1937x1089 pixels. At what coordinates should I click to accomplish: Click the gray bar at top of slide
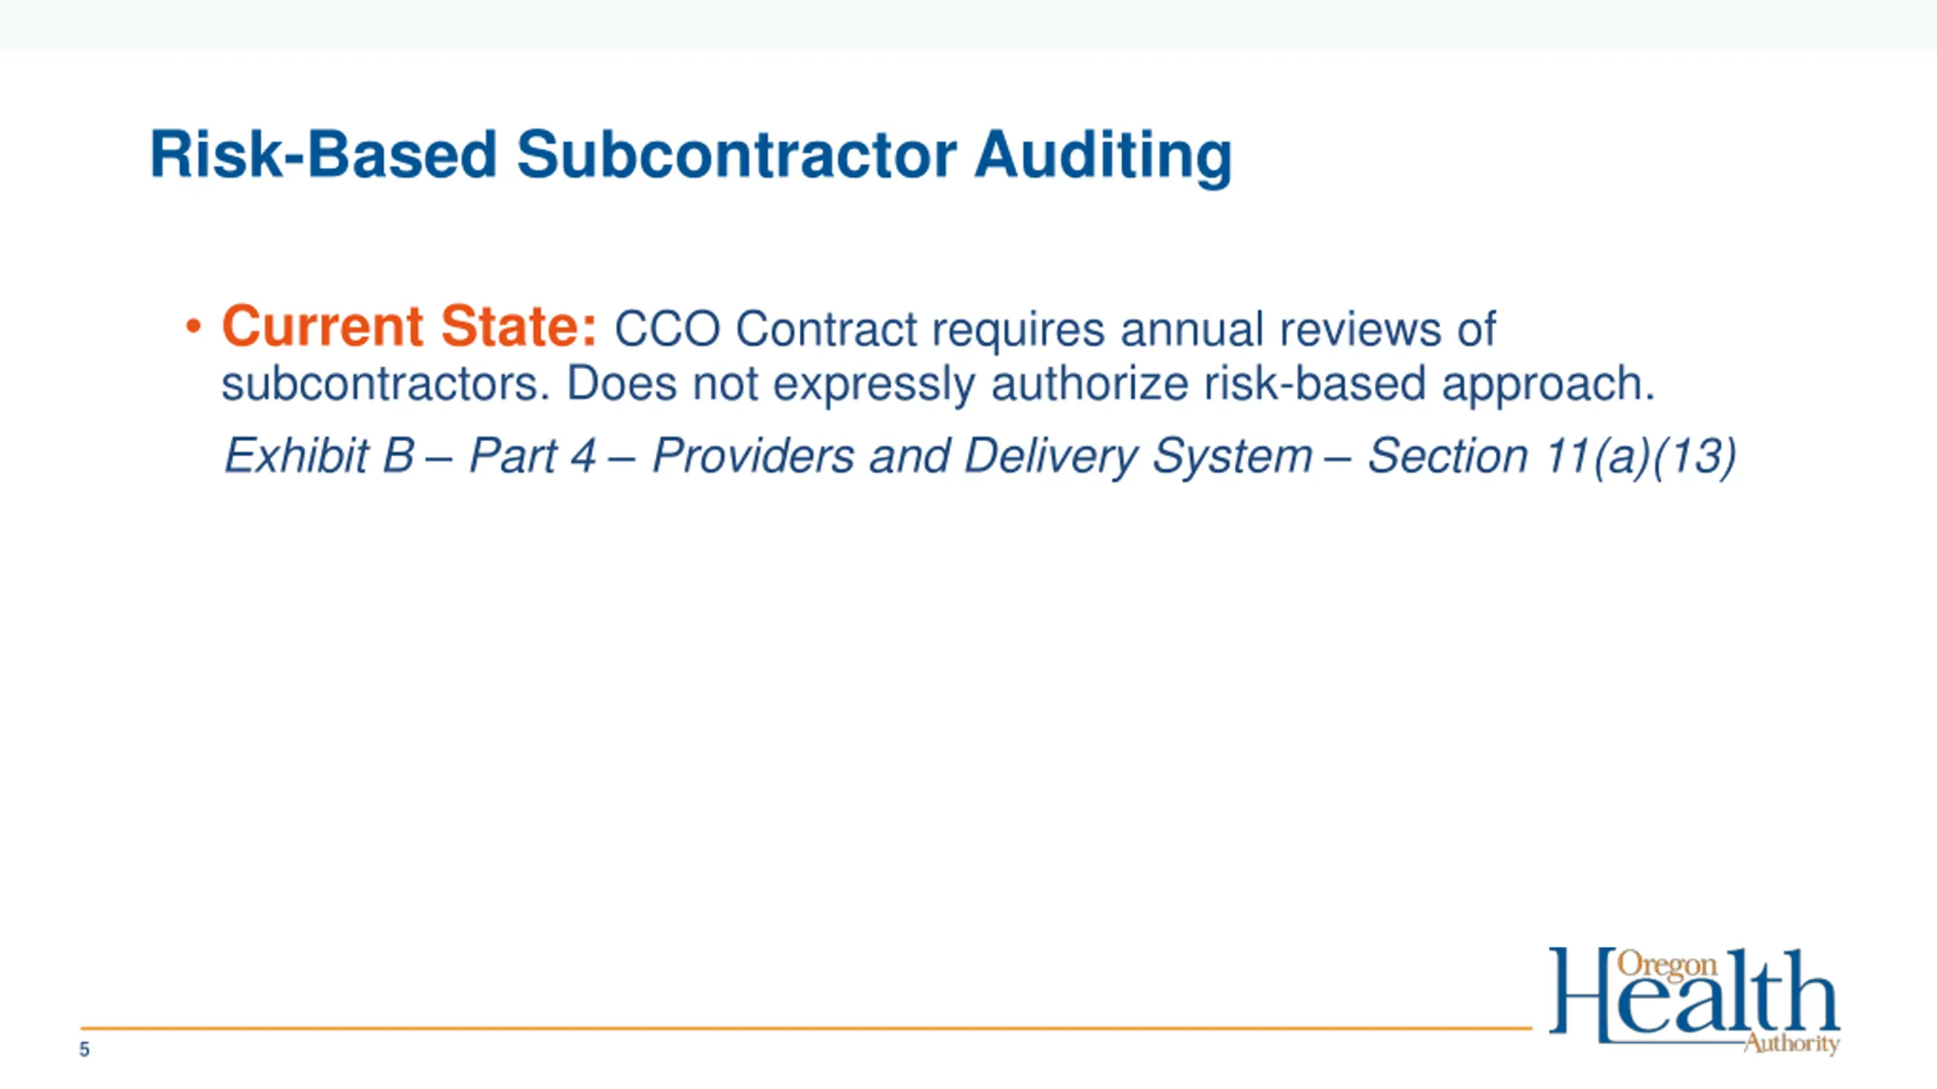(x=968, y=24)
